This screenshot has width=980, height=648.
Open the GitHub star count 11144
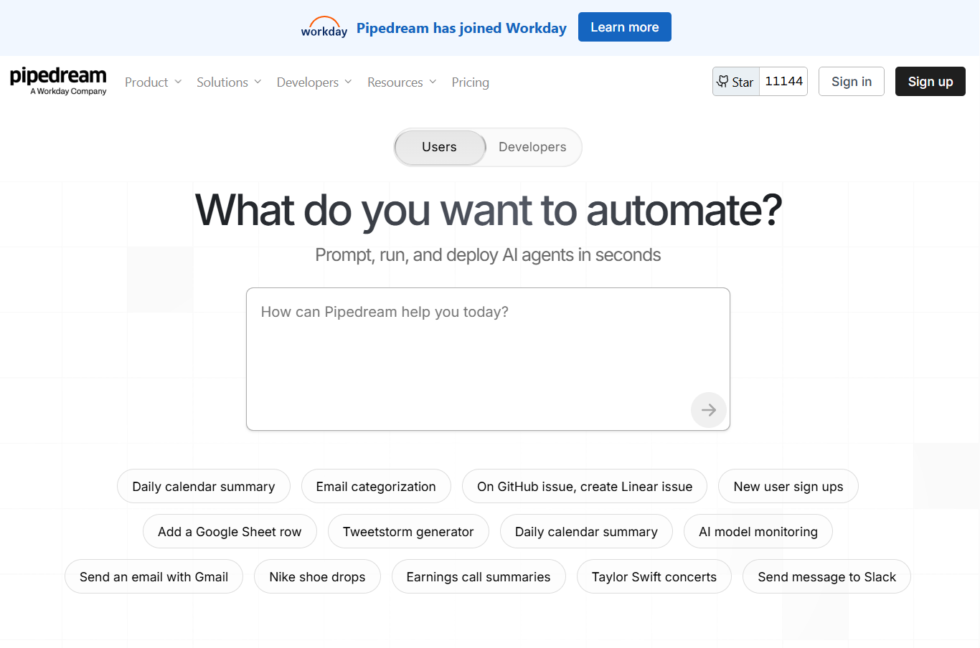[x=783, y=82]
